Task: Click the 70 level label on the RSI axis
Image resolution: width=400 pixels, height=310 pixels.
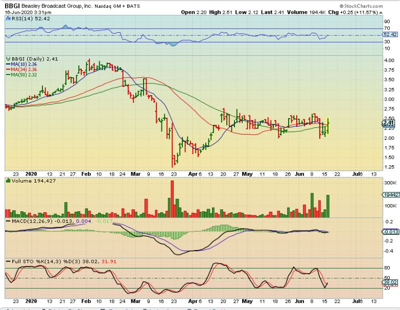Action: [x=387, y=28]
